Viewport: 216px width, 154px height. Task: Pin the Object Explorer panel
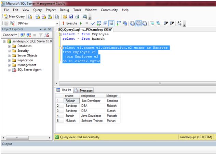(45, 29)
